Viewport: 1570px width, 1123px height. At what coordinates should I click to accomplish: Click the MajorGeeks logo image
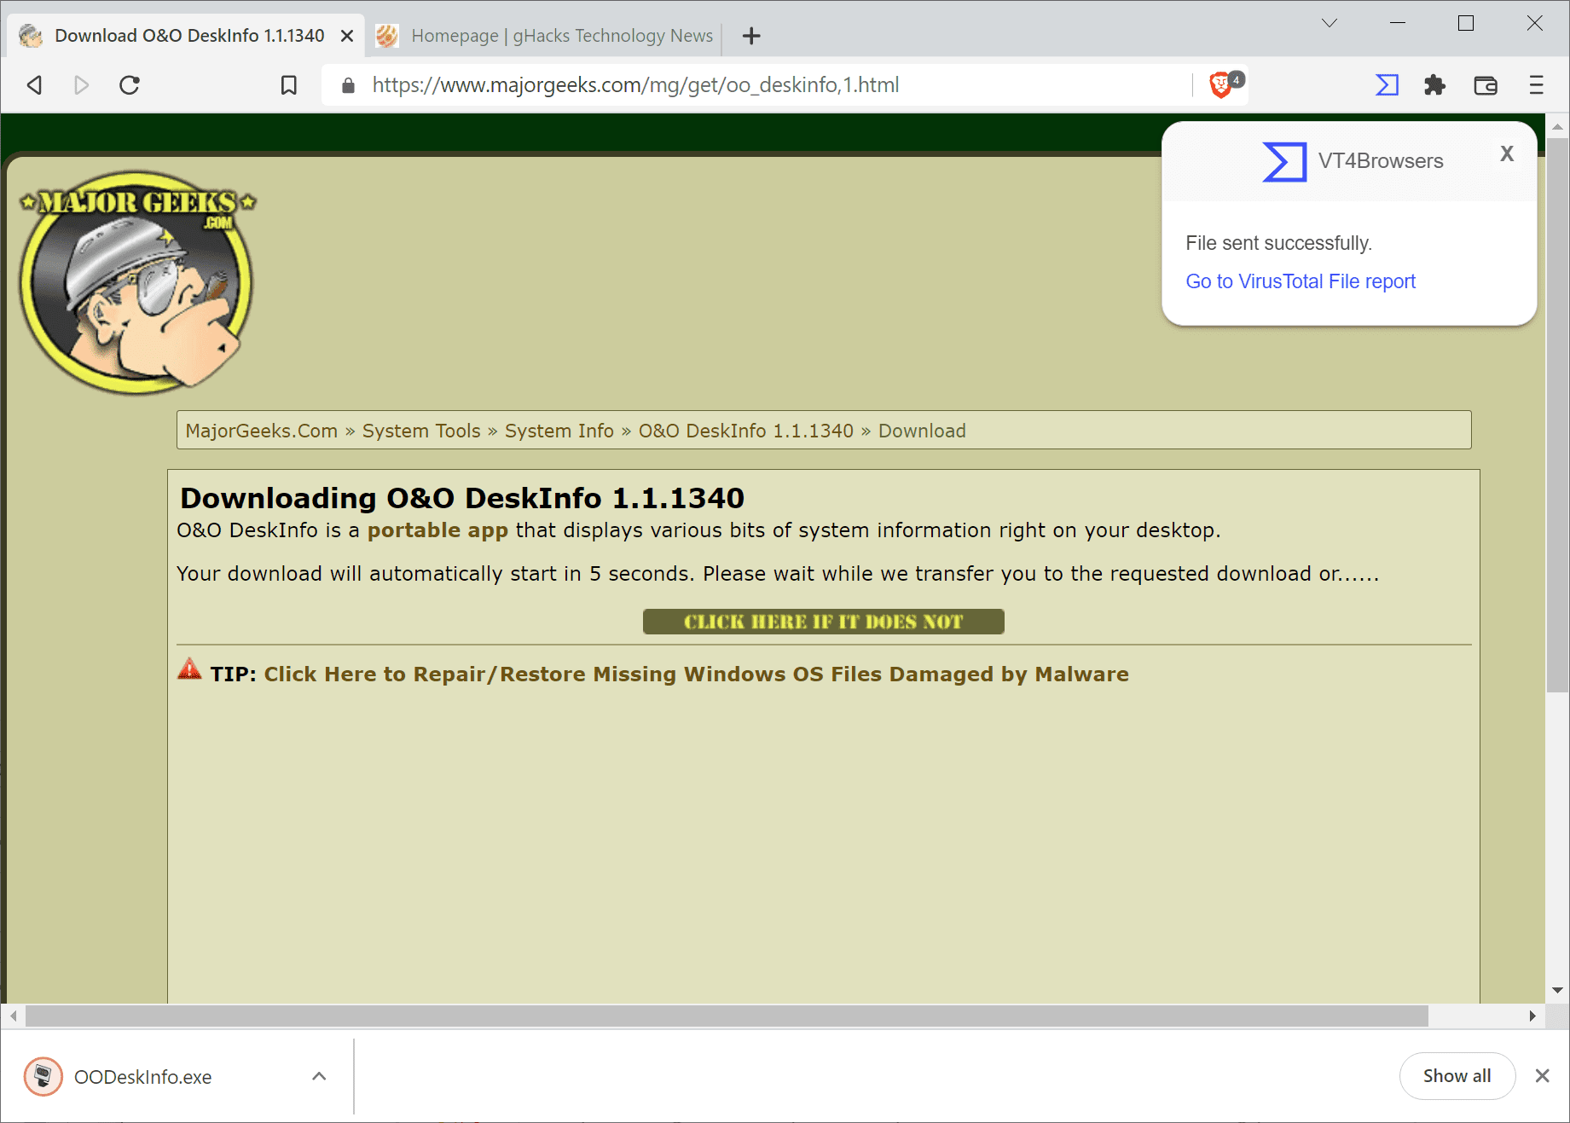pyautogui.click(x=136, y=282)
